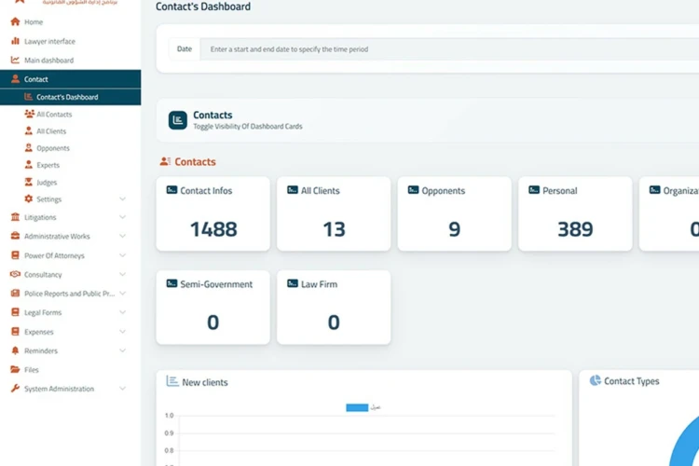Click the Power Of Attorneys document icon
The image size is (699, 466).
[15, 255]
